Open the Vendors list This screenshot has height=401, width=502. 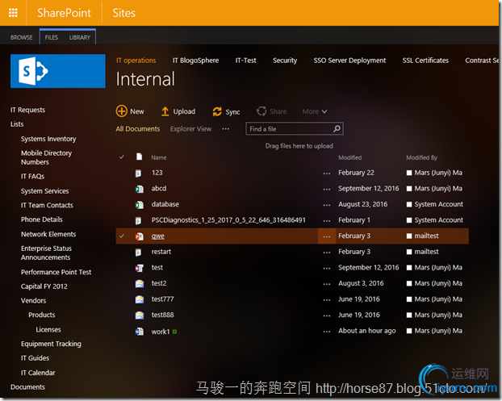coord(33,300)
